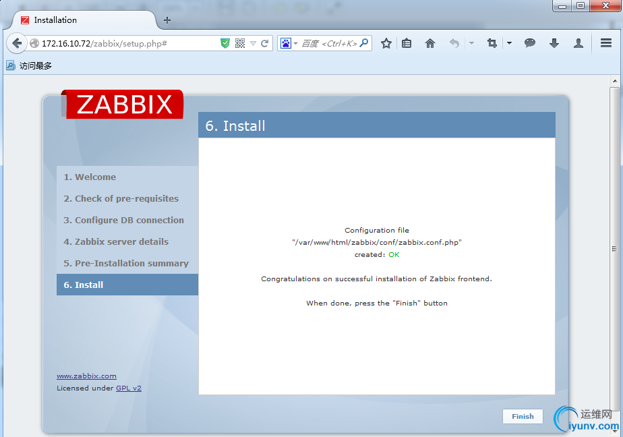Click the Finish button
Screen dimensions: 623x437
pyautogui.click(x=523, y=416)
